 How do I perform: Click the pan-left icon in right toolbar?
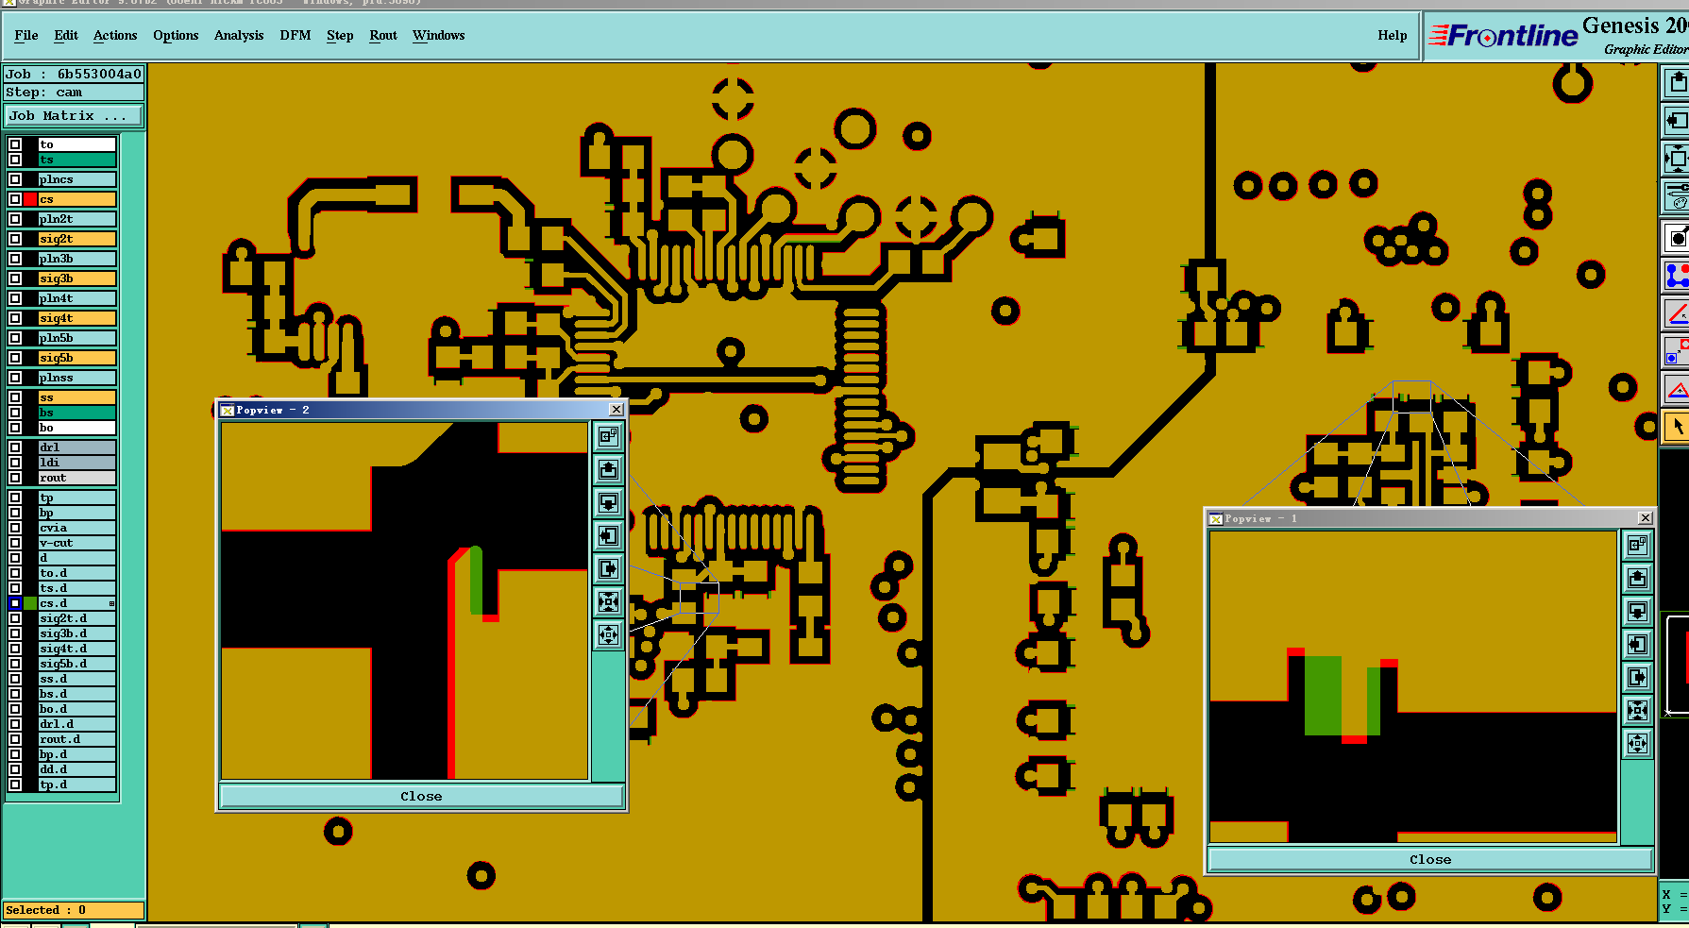[1677, 120]
